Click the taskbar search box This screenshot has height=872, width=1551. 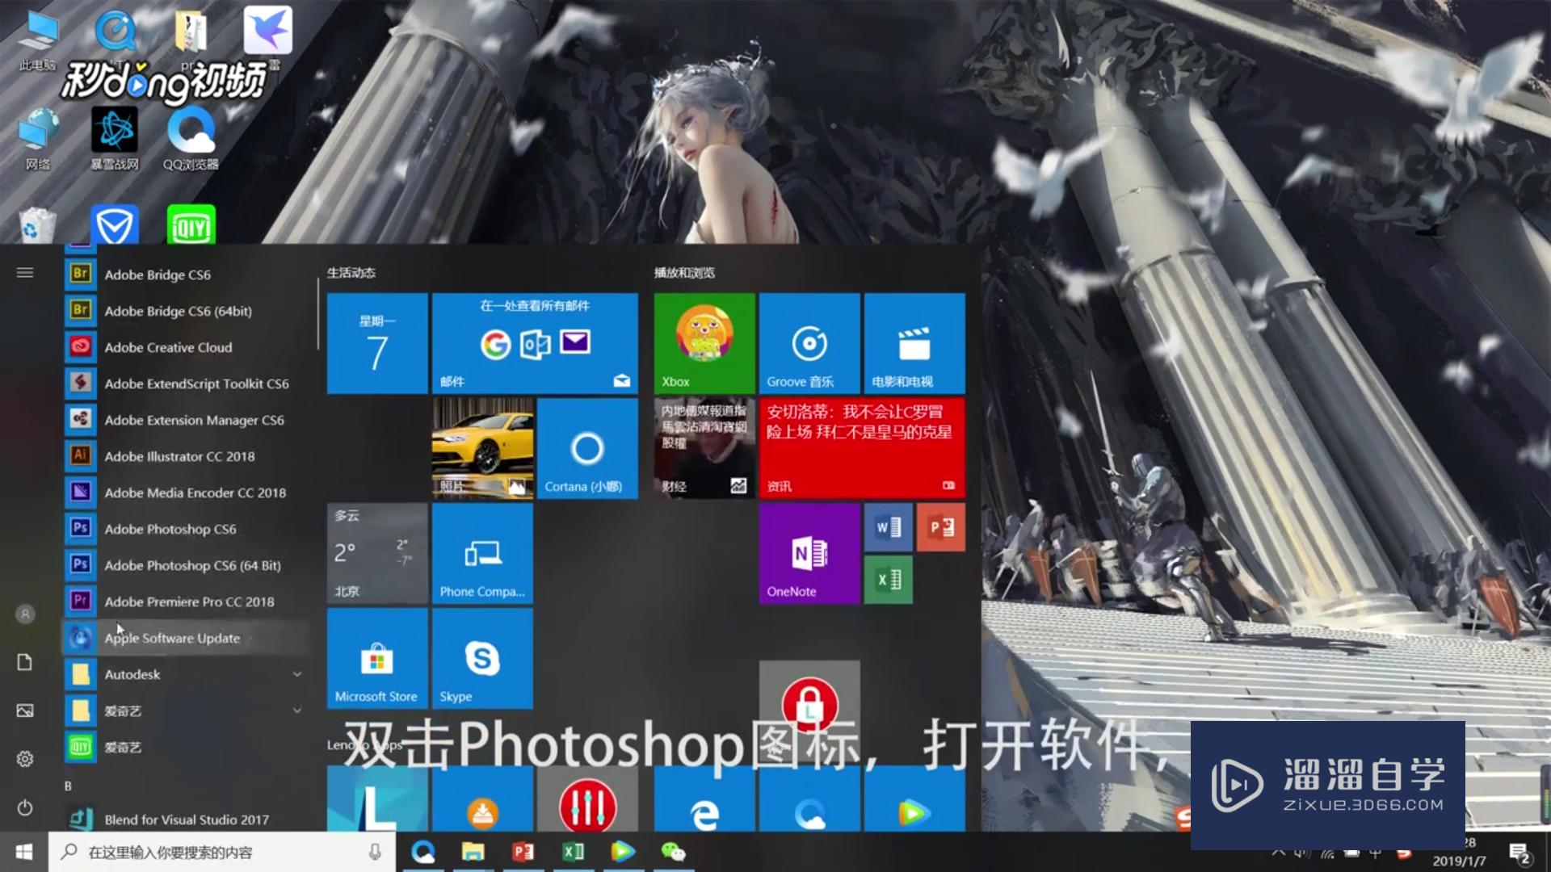(210, 852)
